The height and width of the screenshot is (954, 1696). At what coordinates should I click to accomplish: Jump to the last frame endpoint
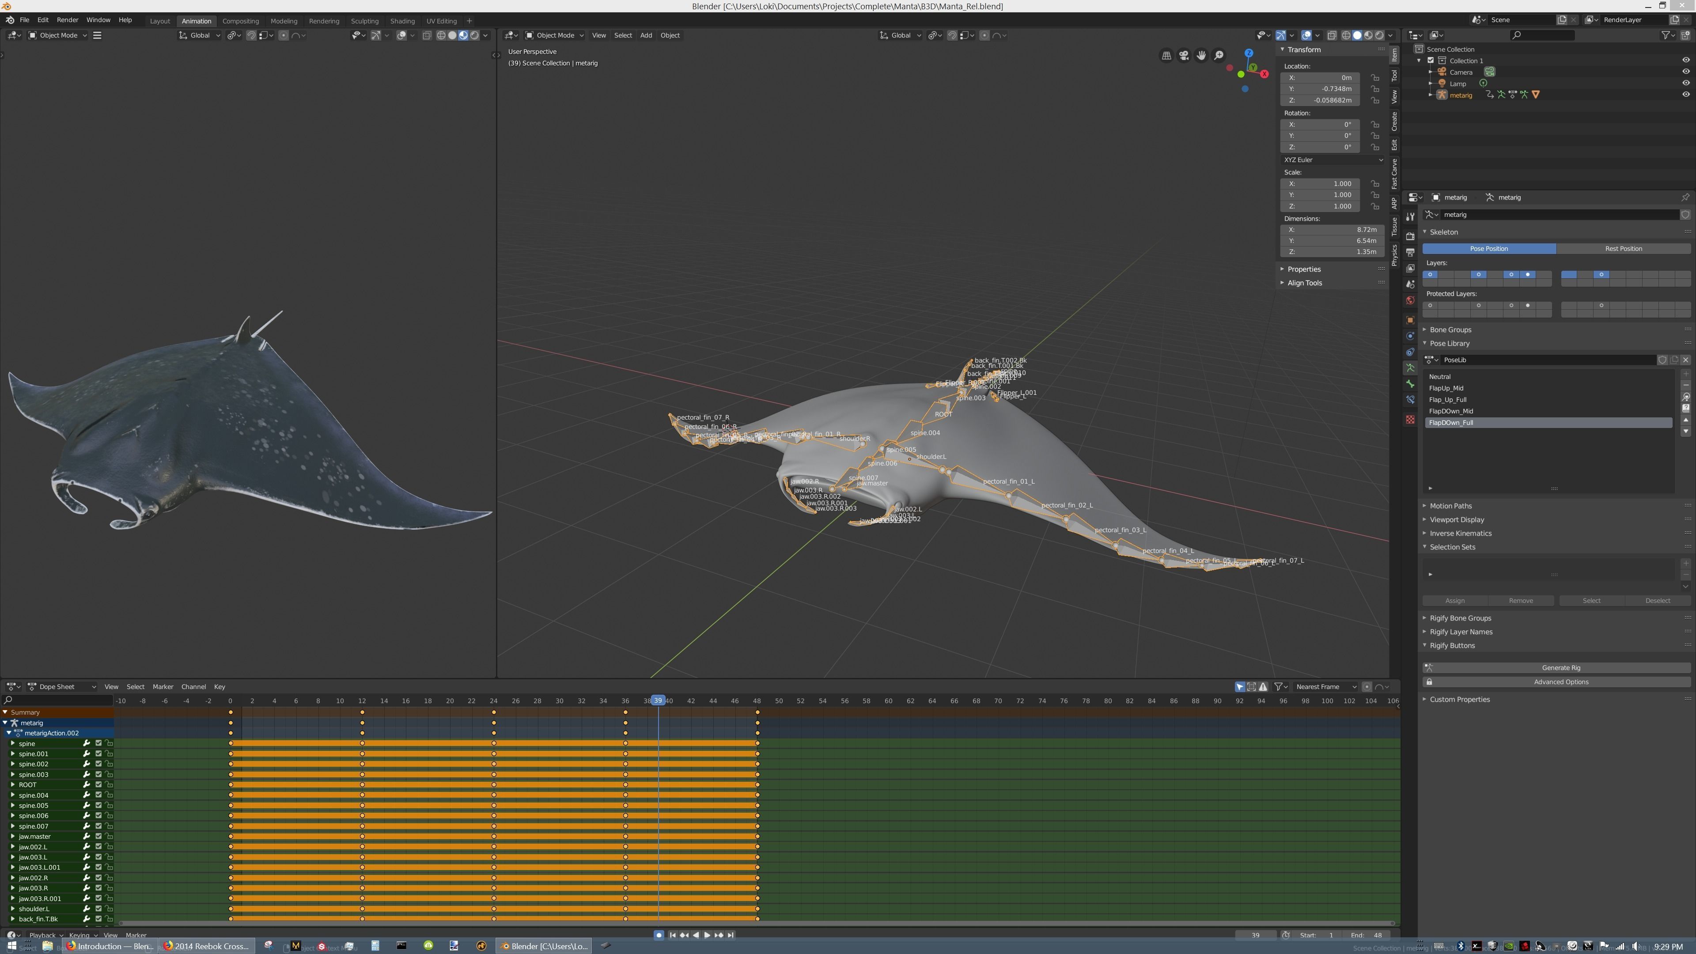coord(730,935)
